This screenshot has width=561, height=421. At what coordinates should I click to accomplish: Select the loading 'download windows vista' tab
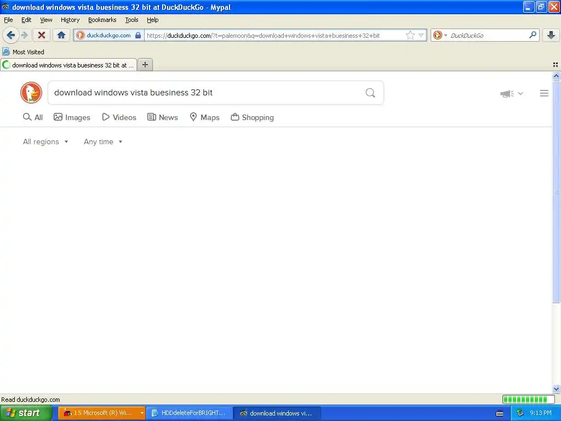pos(68,65)
